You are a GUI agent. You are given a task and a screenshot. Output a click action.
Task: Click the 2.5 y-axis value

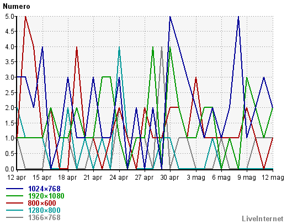point(9,93)
